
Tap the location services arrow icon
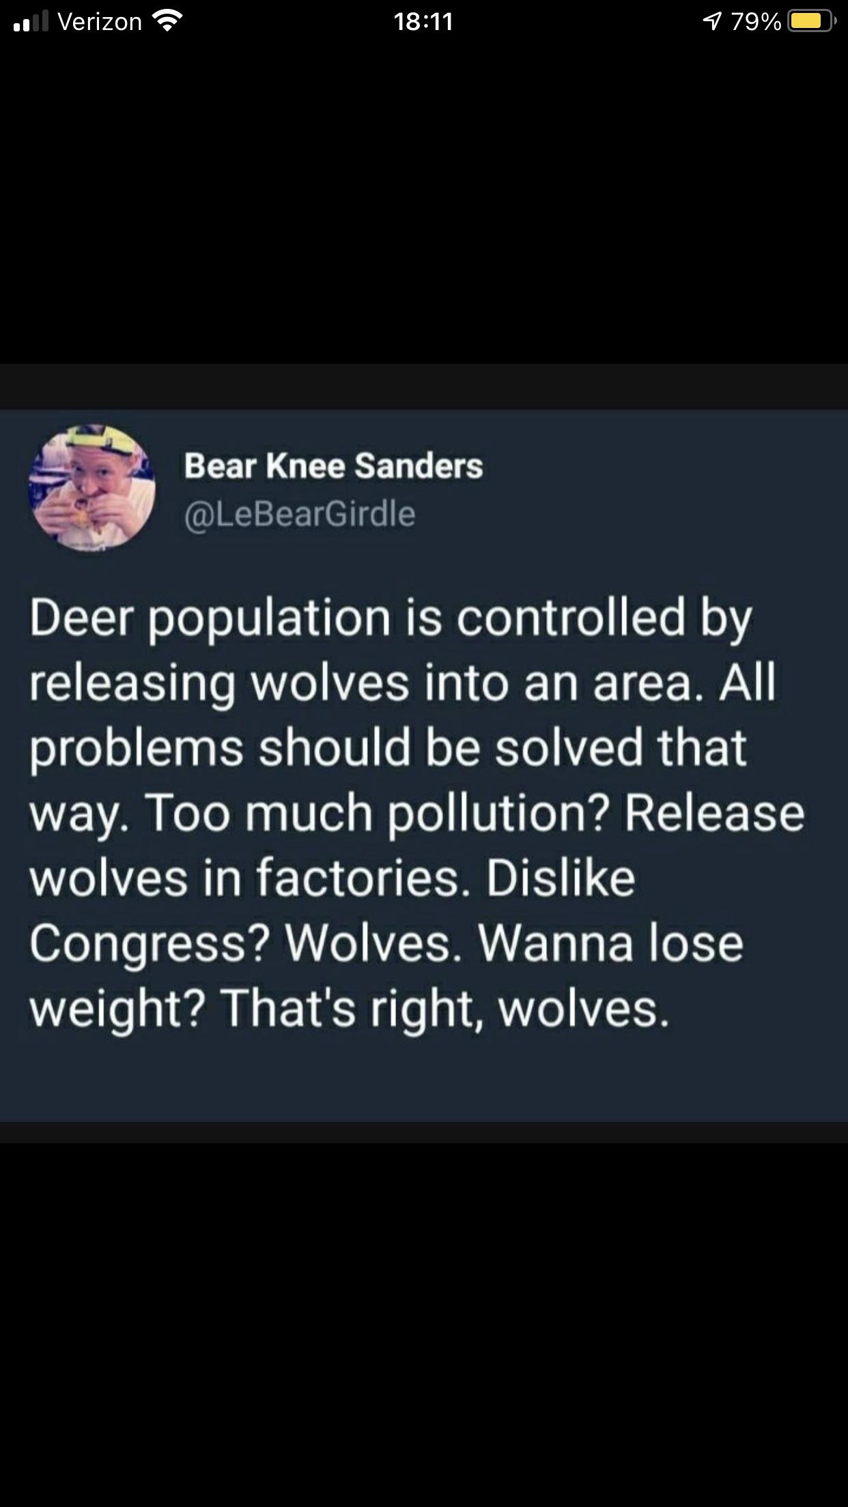[711, 22]
